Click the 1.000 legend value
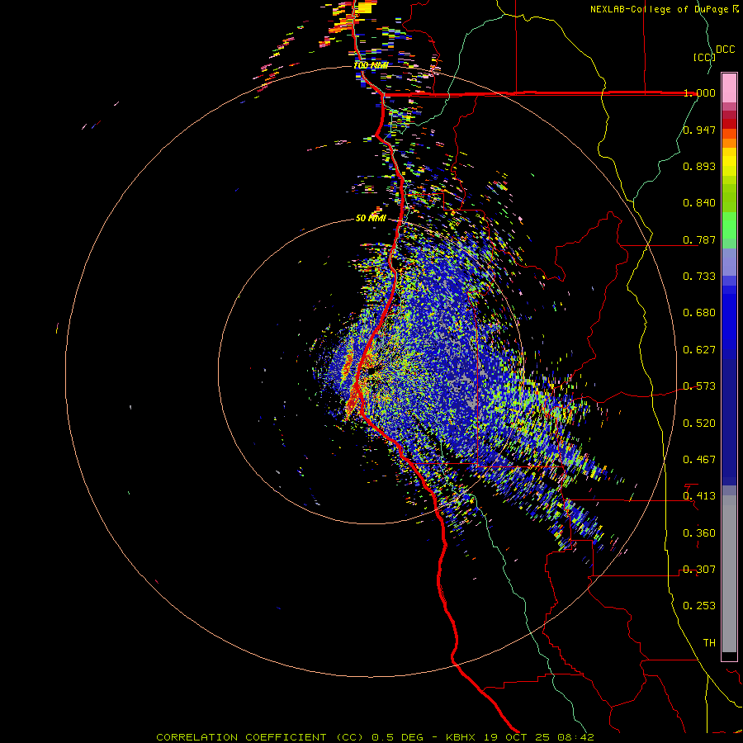Image resolution: width=743 pixels, height=743 pixels. click(x=699, y=92)
